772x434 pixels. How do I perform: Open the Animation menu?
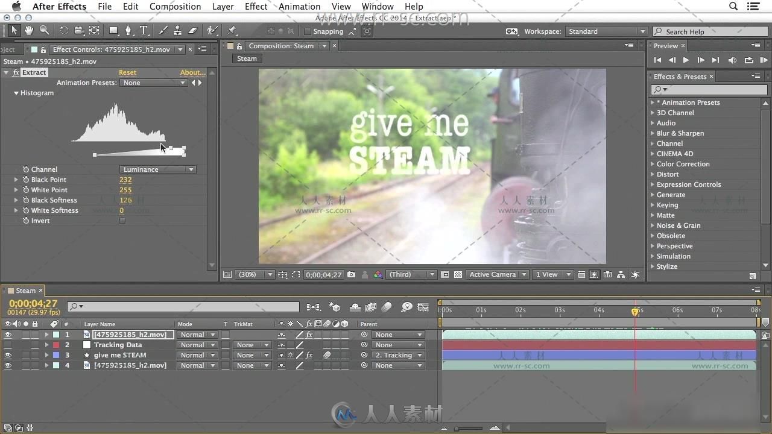point(299,7)
